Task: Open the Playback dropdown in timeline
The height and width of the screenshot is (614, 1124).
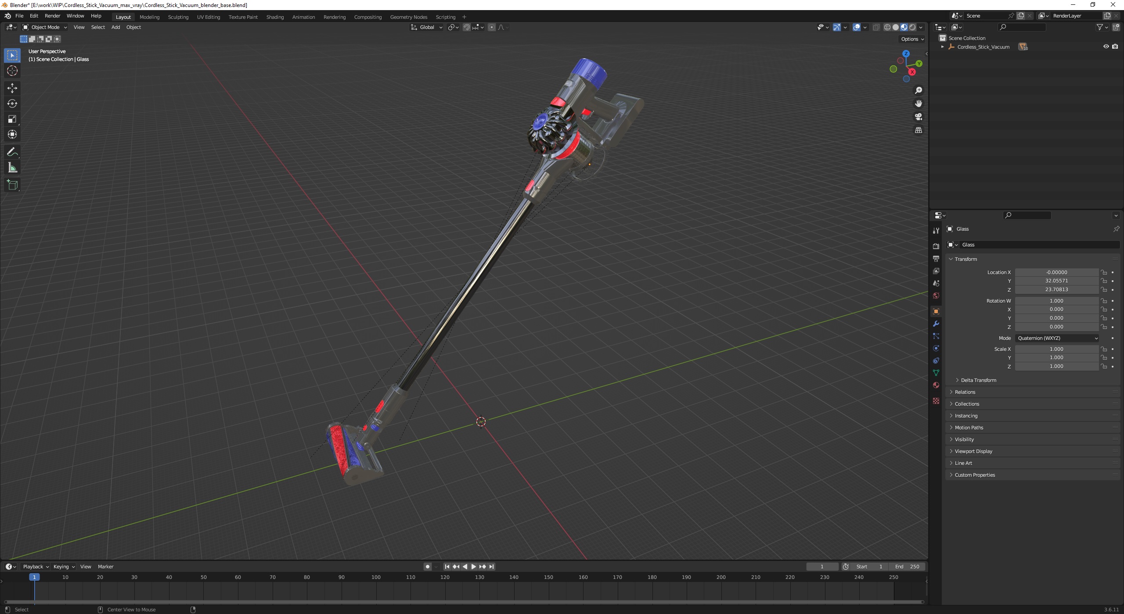Action: pyautogui.click(x=36, y=567)
